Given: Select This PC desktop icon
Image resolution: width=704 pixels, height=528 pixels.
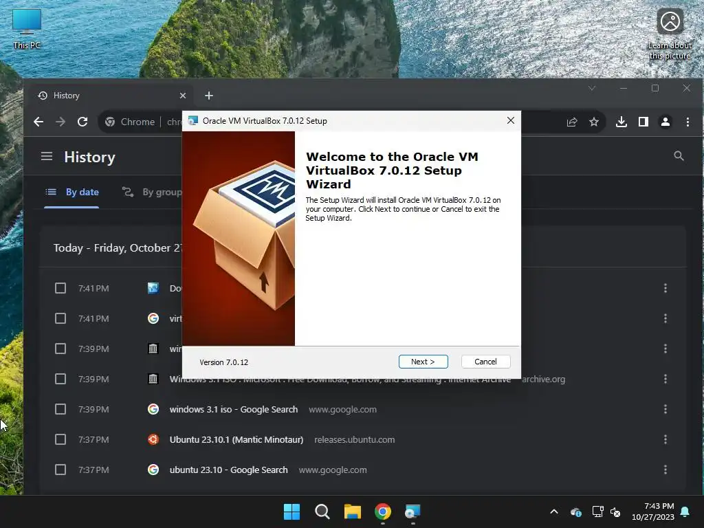Looking at the screenshot, I should [x=27, y=29].
